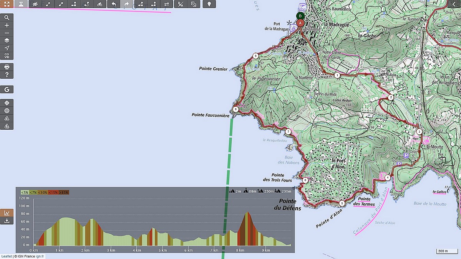The height and width of the screenshot is (259, 461).
Task: Download the track file
Action: 7,221
